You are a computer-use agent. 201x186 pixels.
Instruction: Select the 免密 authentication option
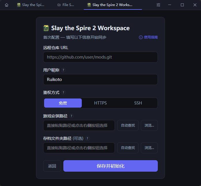(63, 103)
